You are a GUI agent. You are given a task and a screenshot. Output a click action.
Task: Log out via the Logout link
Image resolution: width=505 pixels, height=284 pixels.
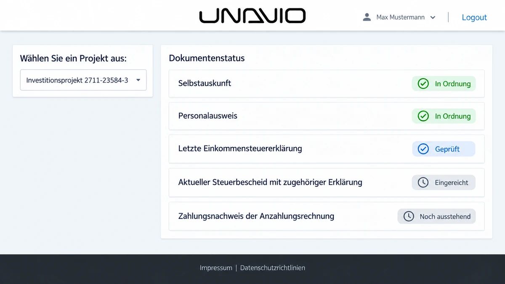click(474, 17)
